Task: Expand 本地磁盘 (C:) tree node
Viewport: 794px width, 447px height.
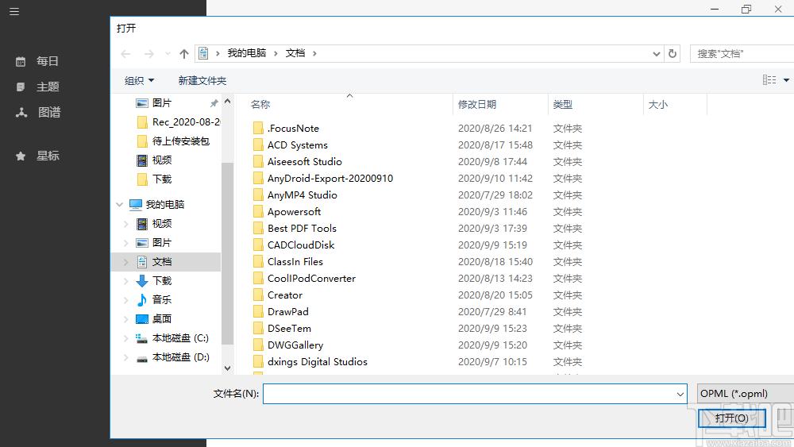Action: point(125,338)
